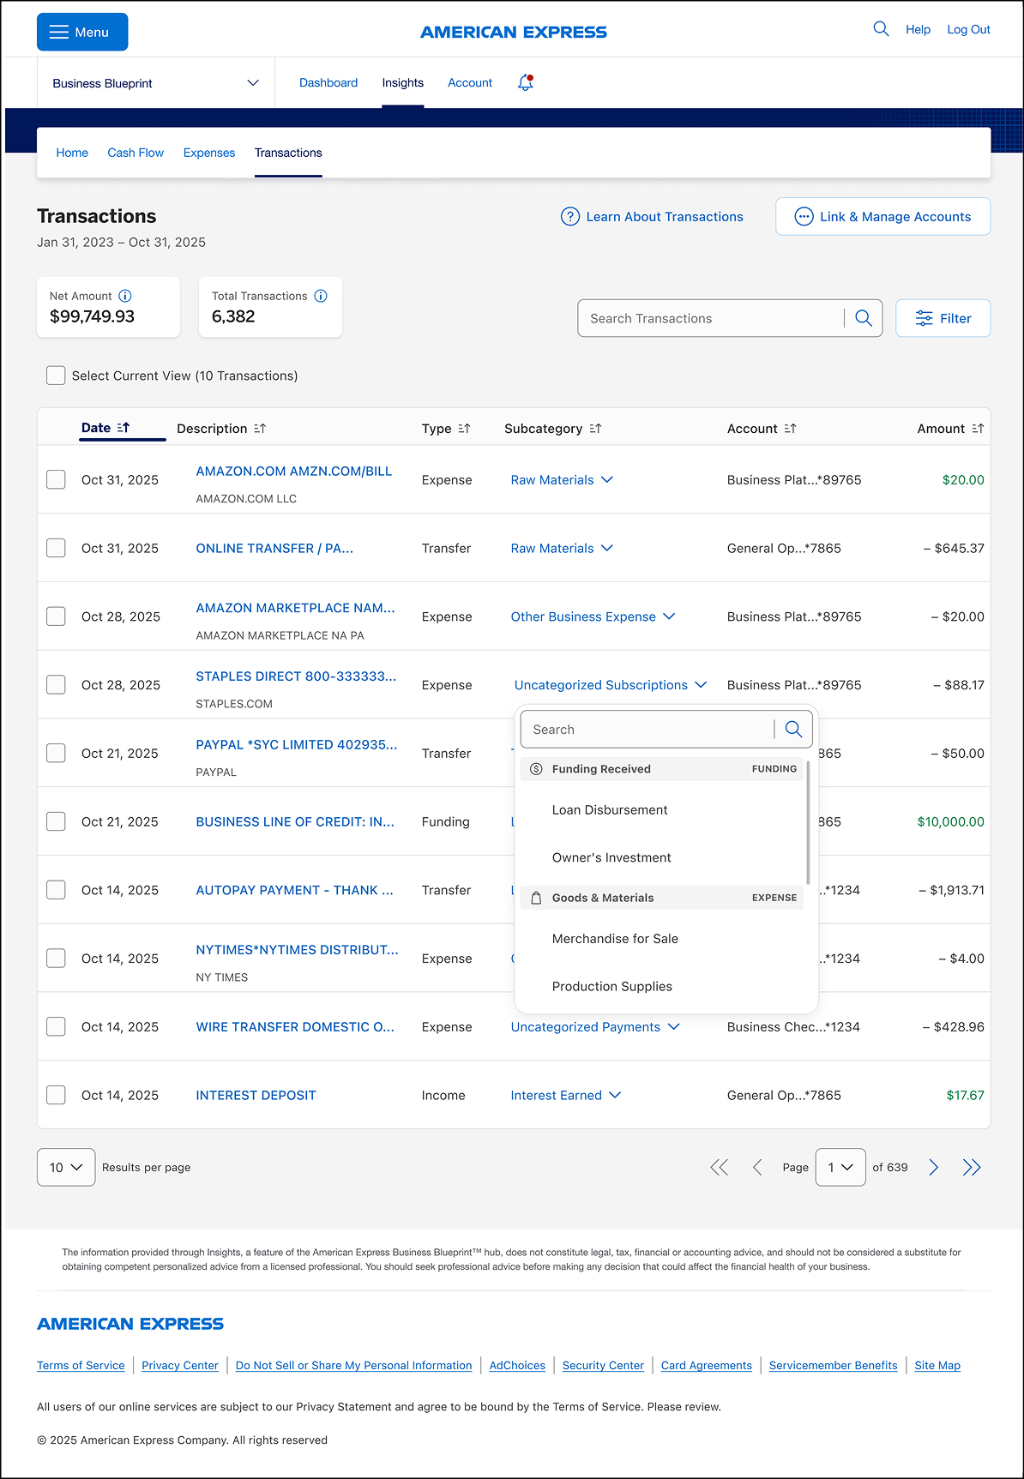1024x1479 pixels.
Task: Click the Learn About Transactions question icon
Action: pyautogui.click(x=570, y=216)
